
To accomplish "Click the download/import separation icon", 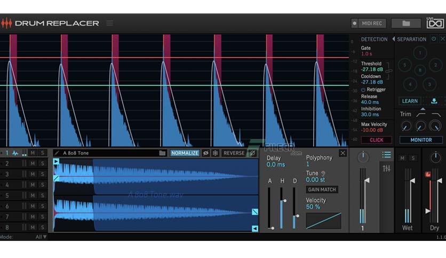I will tap(434, 101).
